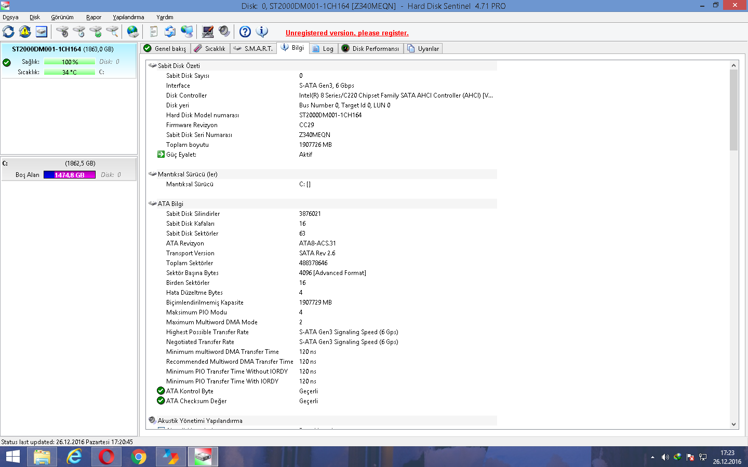Open the Windows Start button
748x467 pixels.
(x=12, y=457)
